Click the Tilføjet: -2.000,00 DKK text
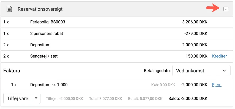Screen dimensions: 235x109 tap(64, 99)
